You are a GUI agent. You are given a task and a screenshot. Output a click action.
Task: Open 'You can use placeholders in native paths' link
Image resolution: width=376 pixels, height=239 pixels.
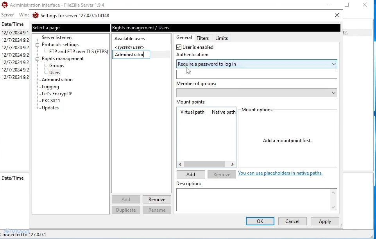pos(280,173)
